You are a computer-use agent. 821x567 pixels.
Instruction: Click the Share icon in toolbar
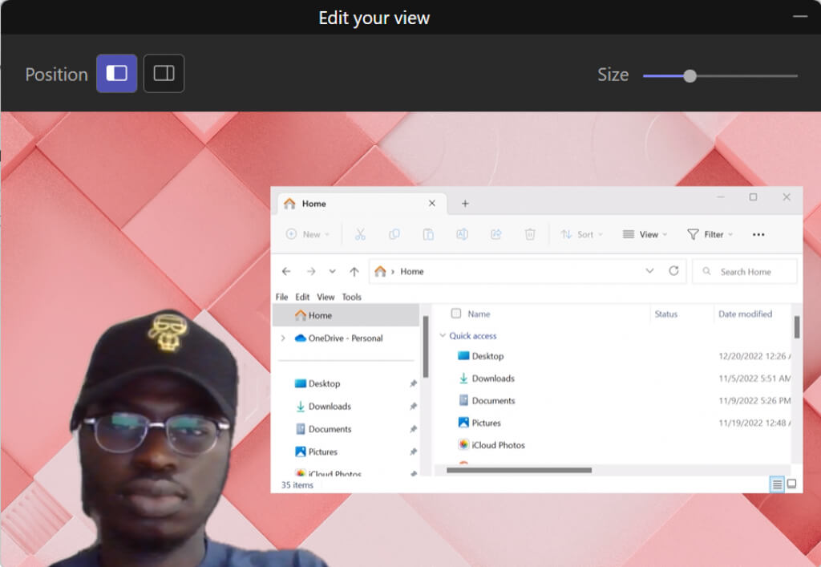coord(495,234)
